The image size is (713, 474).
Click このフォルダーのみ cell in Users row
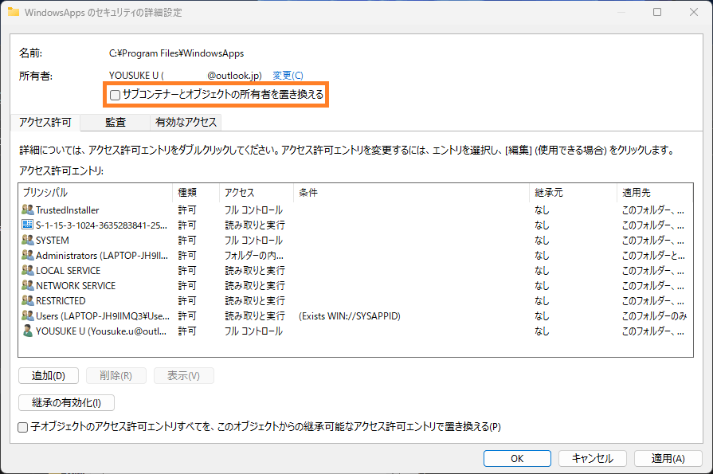point(654,315)
